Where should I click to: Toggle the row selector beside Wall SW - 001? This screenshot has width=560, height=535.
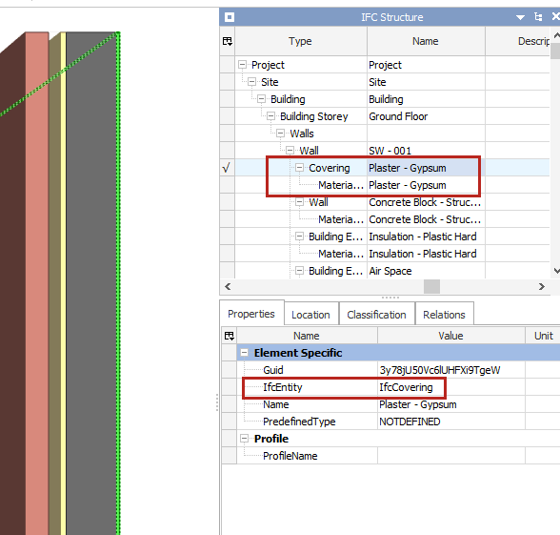coord(227,151)
